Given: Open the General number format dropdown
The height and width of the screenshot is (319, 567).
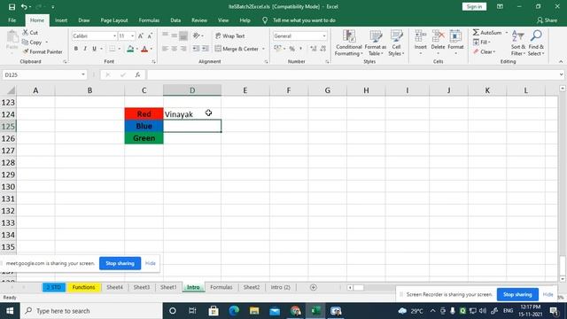Looking at the screenshot, I should click(x=324, y=35).
